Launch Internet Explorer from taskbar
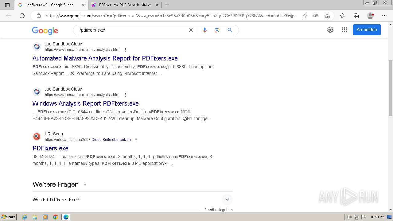 [x=25, y=217]
